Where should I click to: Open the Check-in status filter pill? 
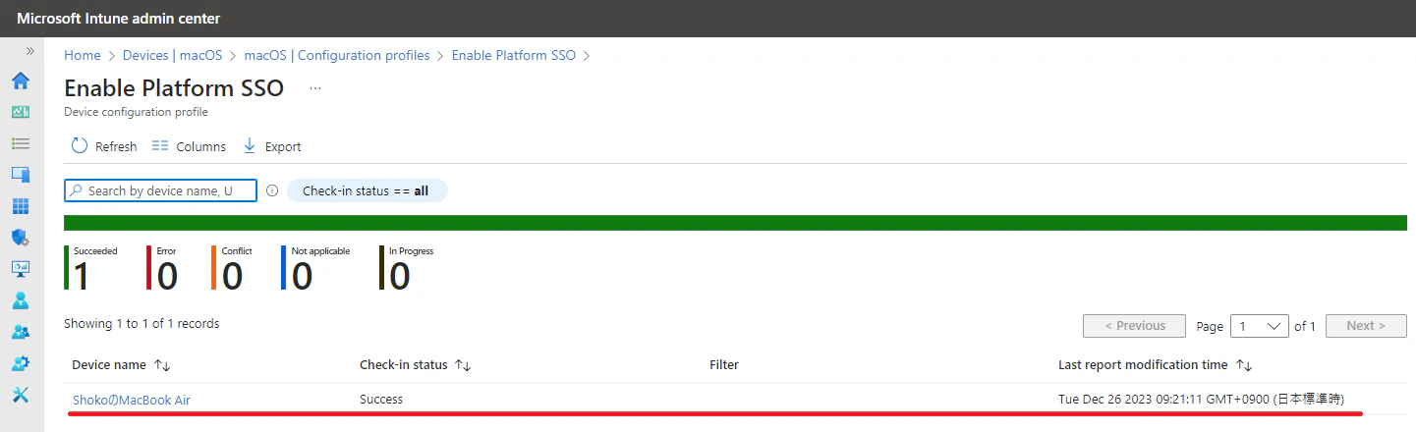click(x=367, y=190)
